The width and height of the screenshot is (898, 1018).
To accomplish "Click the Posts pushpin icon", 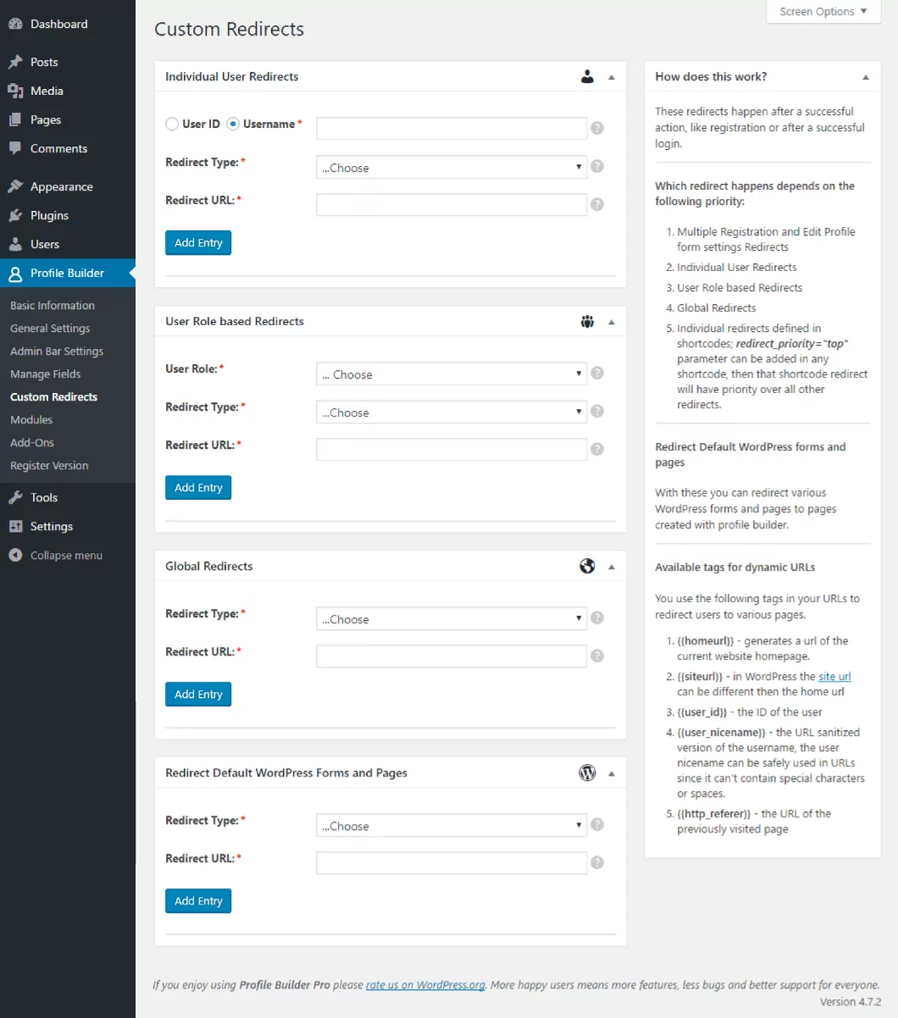I will (15, 62).
